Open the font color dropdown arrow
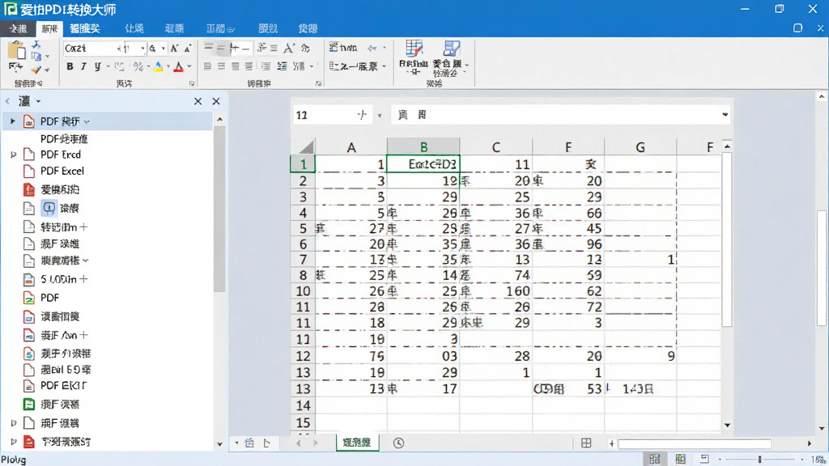 189,66
